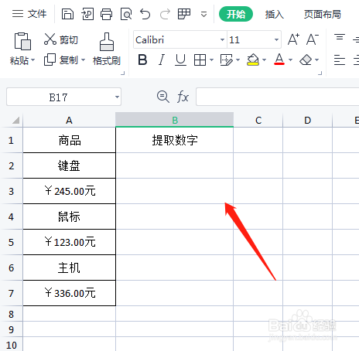Click the Redo arrow
Image resolution: width=359 pixels, height=351 pixels.
click(x=165, y=14)
